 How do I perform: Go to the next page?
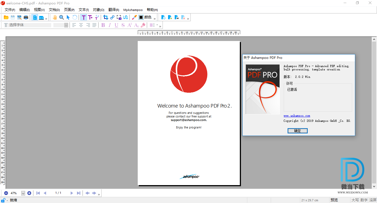click(x=72, y=193)
